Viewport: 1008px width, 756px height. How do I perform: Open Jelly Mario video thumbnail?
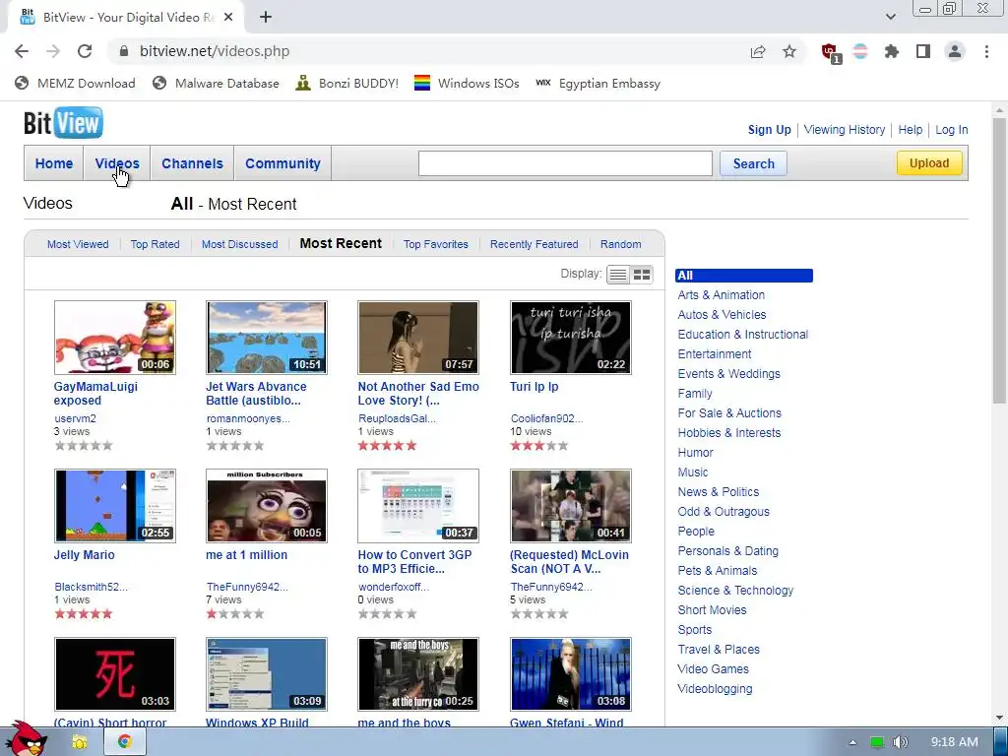pos(115,506)
